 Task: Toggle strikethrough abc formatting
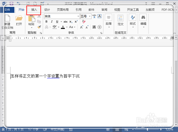point(66,22)
